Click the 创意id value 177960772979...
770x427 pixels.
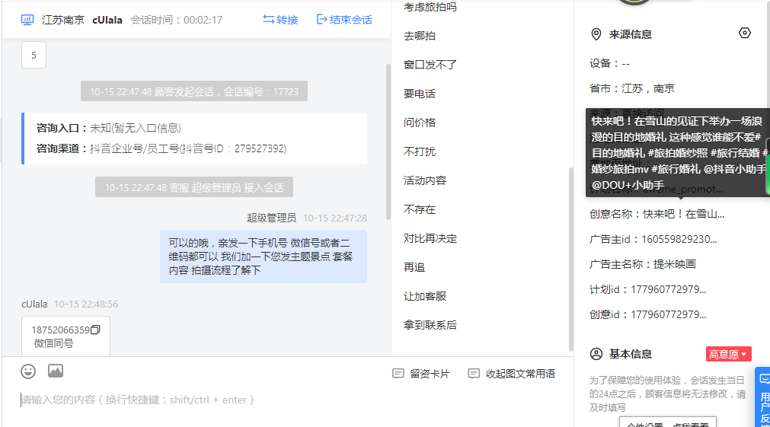669,314
